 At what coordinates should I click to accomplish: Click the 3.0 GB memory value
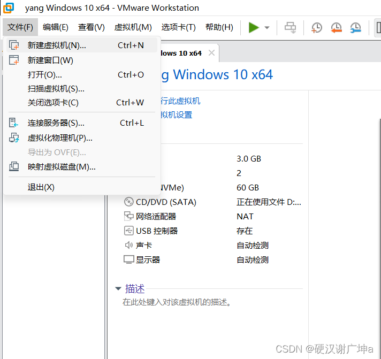[249, 158]
